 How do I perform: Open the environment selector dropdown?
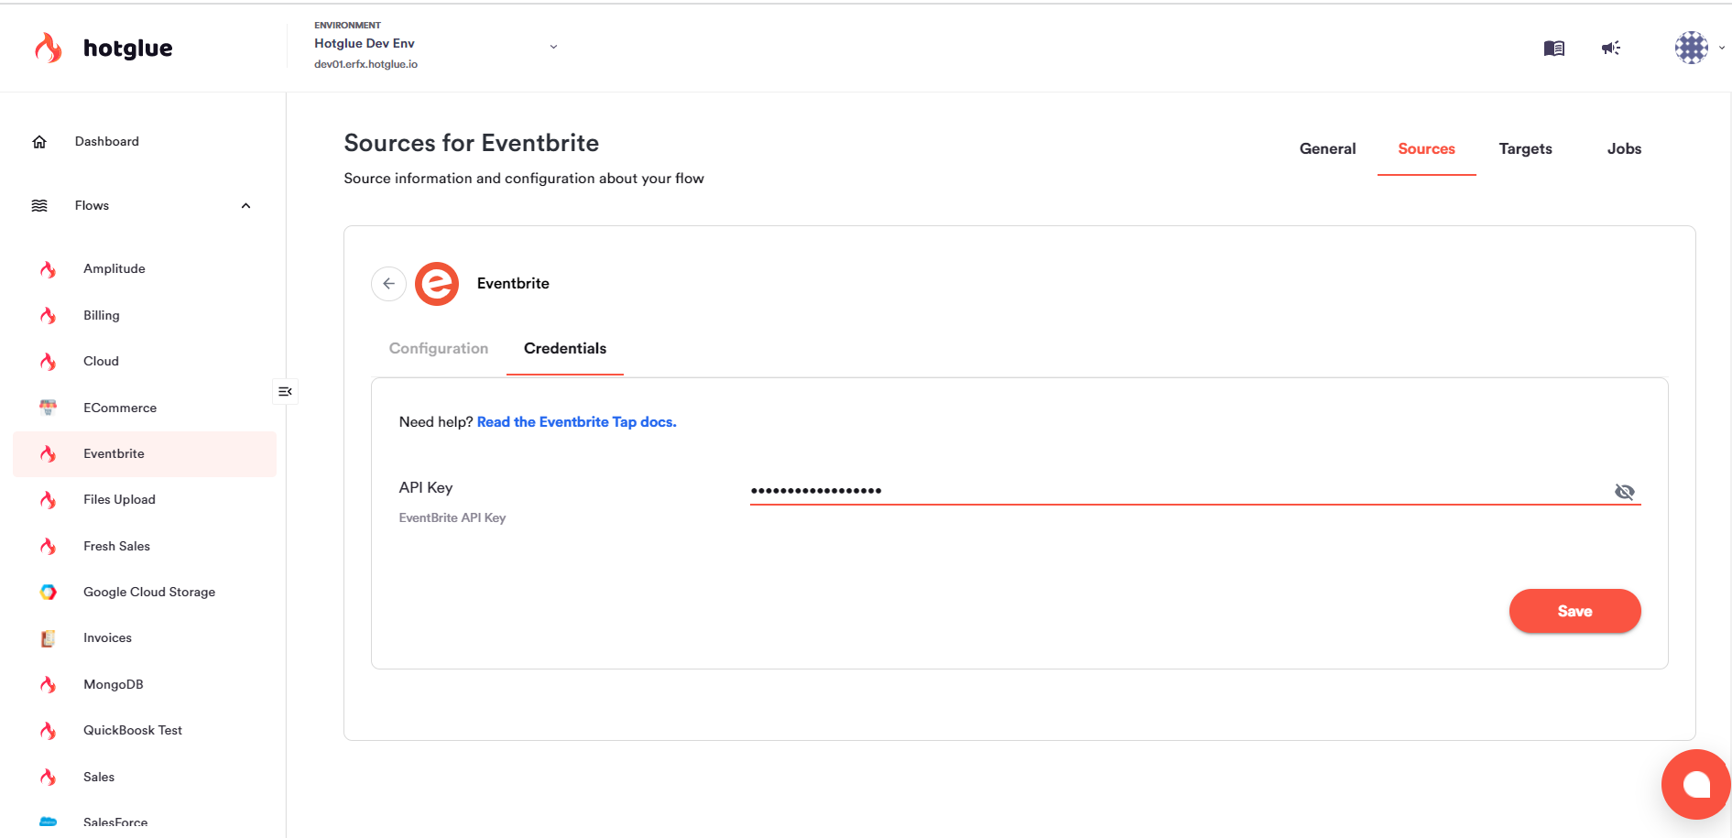click(553, 47)
